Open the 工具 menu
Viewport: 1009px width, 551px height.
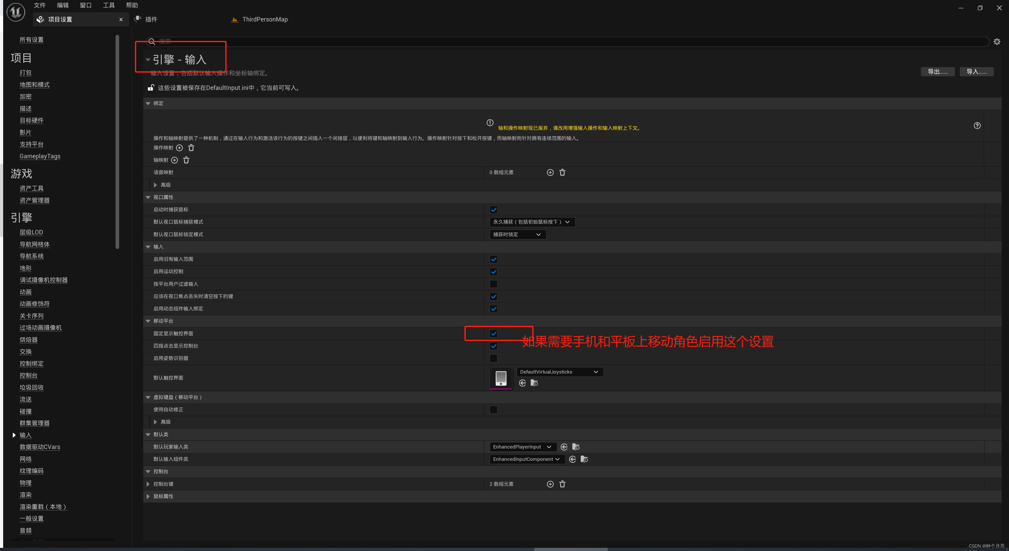coord(109,5)
